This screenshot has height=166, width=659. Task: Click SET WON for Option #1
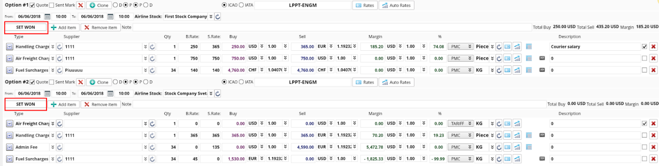(26, 27)
